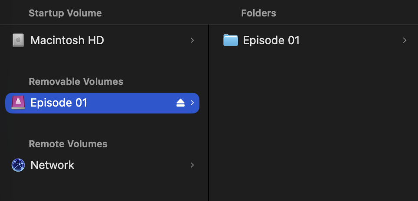This screenshot has height=201, width=418.
Task: Eject the Episode 01 removable volume
Action: coord(180,103)
